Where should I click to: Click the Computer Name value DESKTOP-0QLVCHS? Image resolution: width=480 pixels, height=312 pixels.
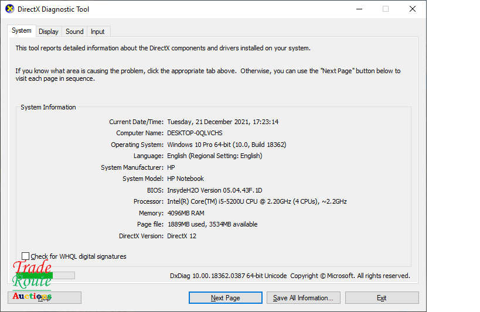click(195, 133)
